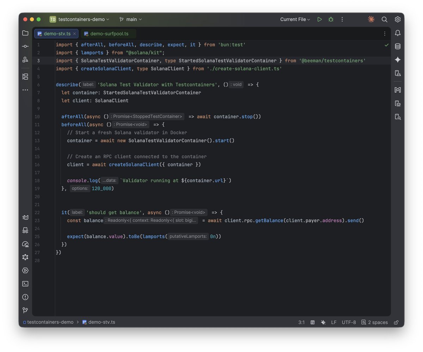This screenshot has height=352, width=423.
Task: Open the Terminal tool window
Action: pyautogui.click(x=25, y=284)
